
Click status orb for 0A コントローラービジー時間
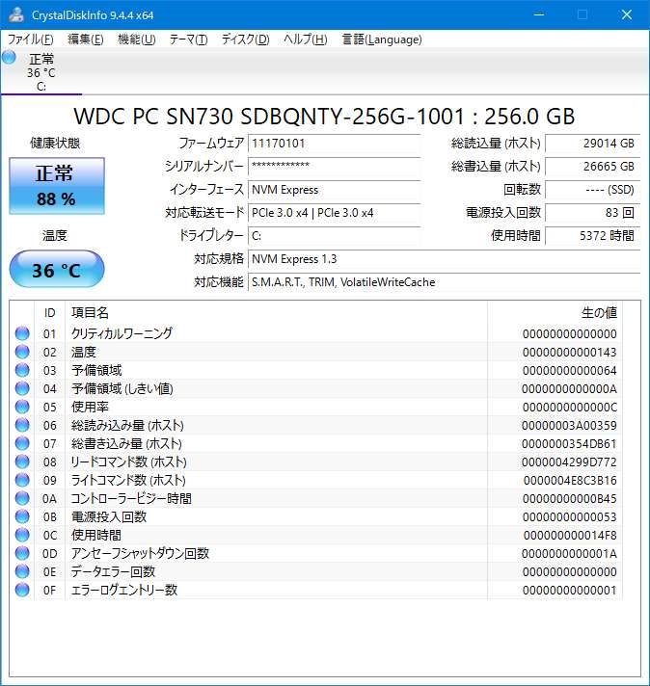click(x=22, y=498)
